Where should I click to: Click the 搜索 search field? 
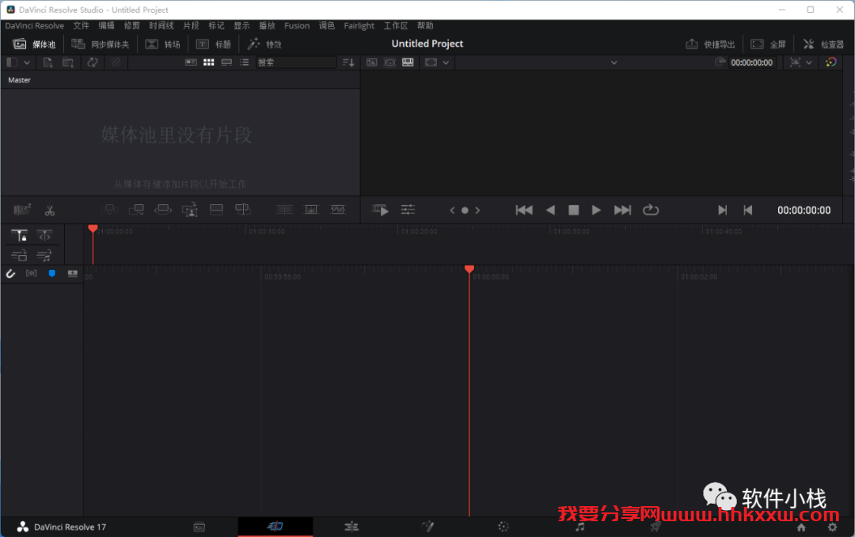click(296, 63)
